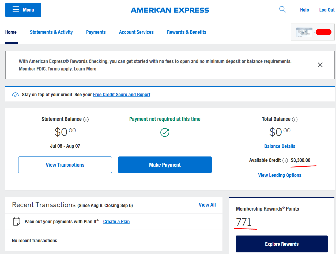Click the credit score gauge icon

15,95
